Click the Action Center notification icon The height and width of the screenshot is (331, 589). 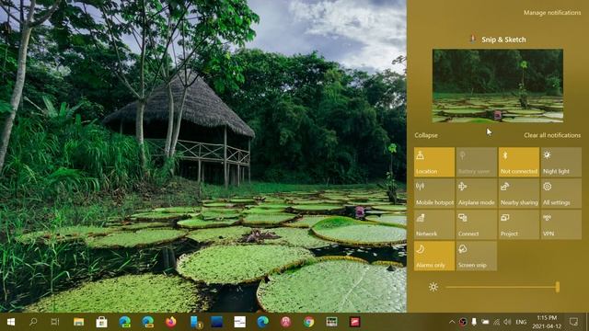[573, 322]
